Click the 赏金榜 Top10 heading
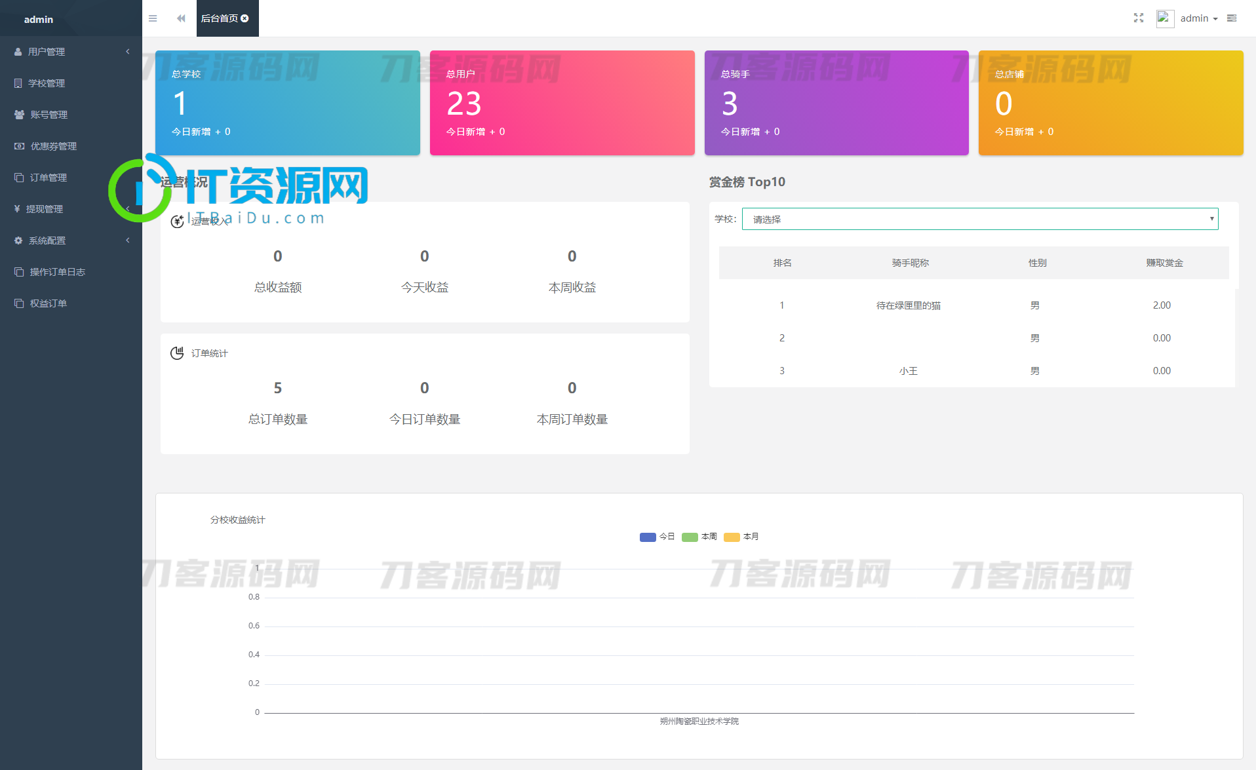The image size is (1256, 770). tap(747, 182)
